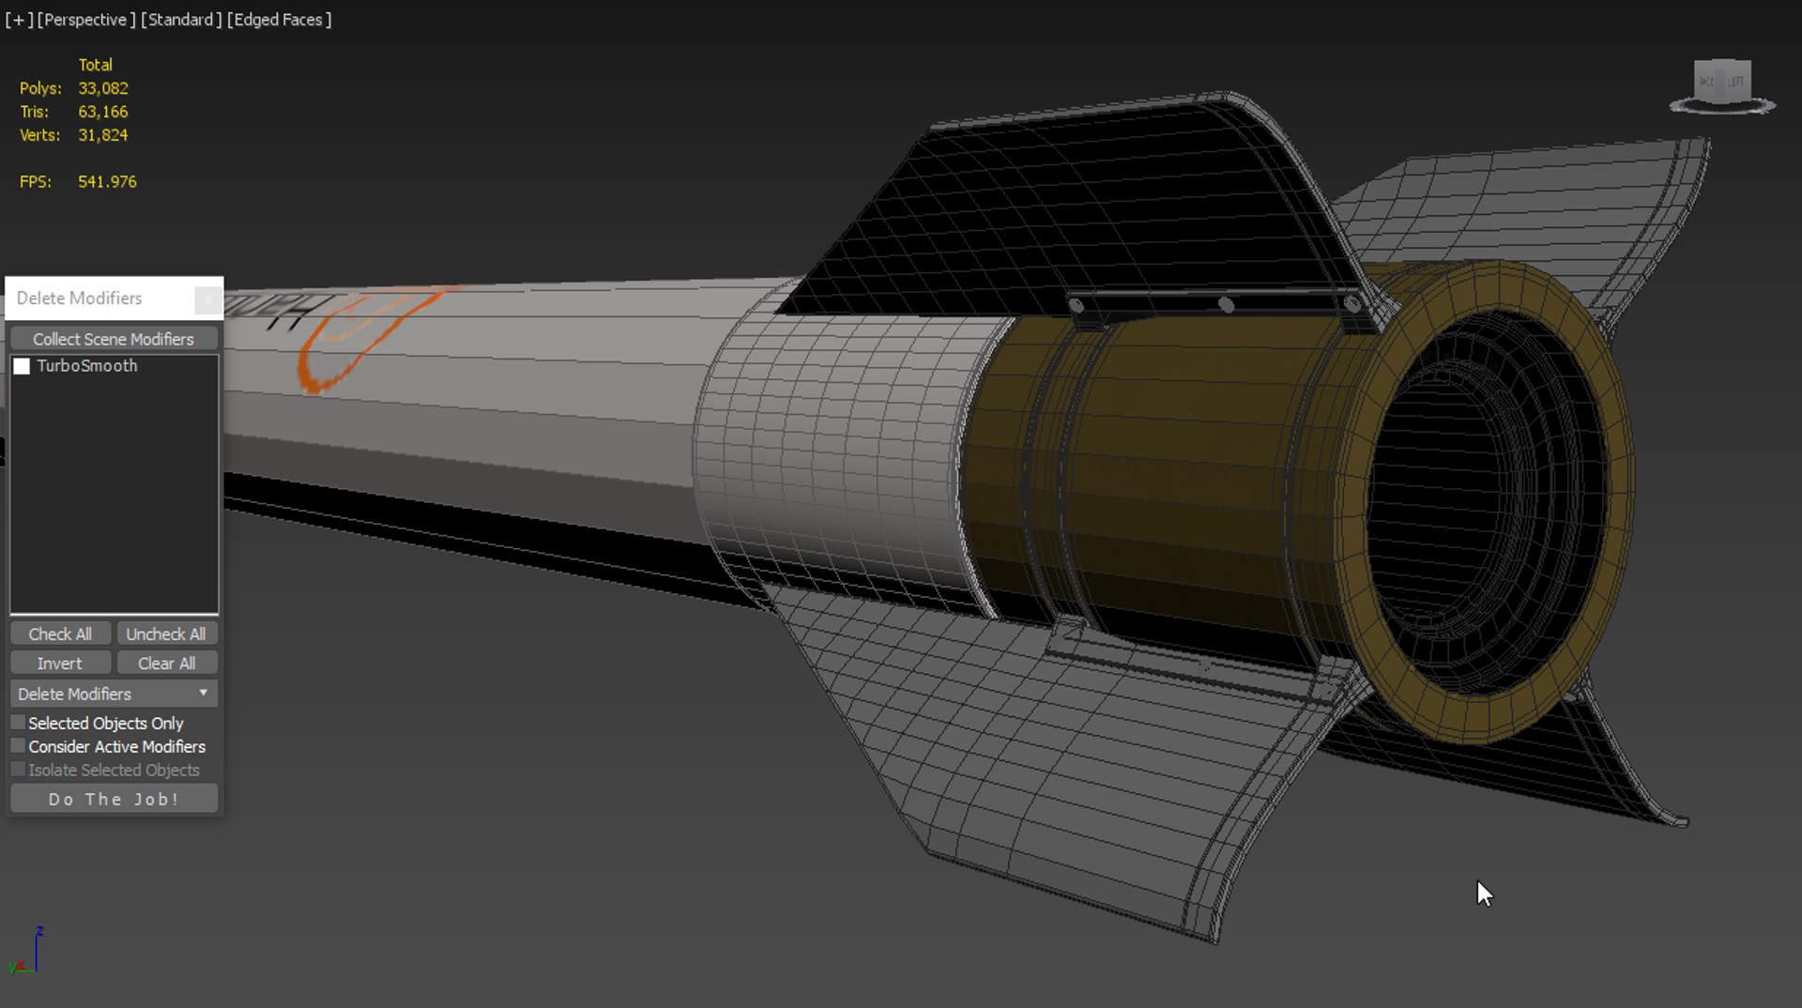Screen dimensions: 1802x1008
Task: Click the Polys count 33,082 statistic
Action: 103,88
